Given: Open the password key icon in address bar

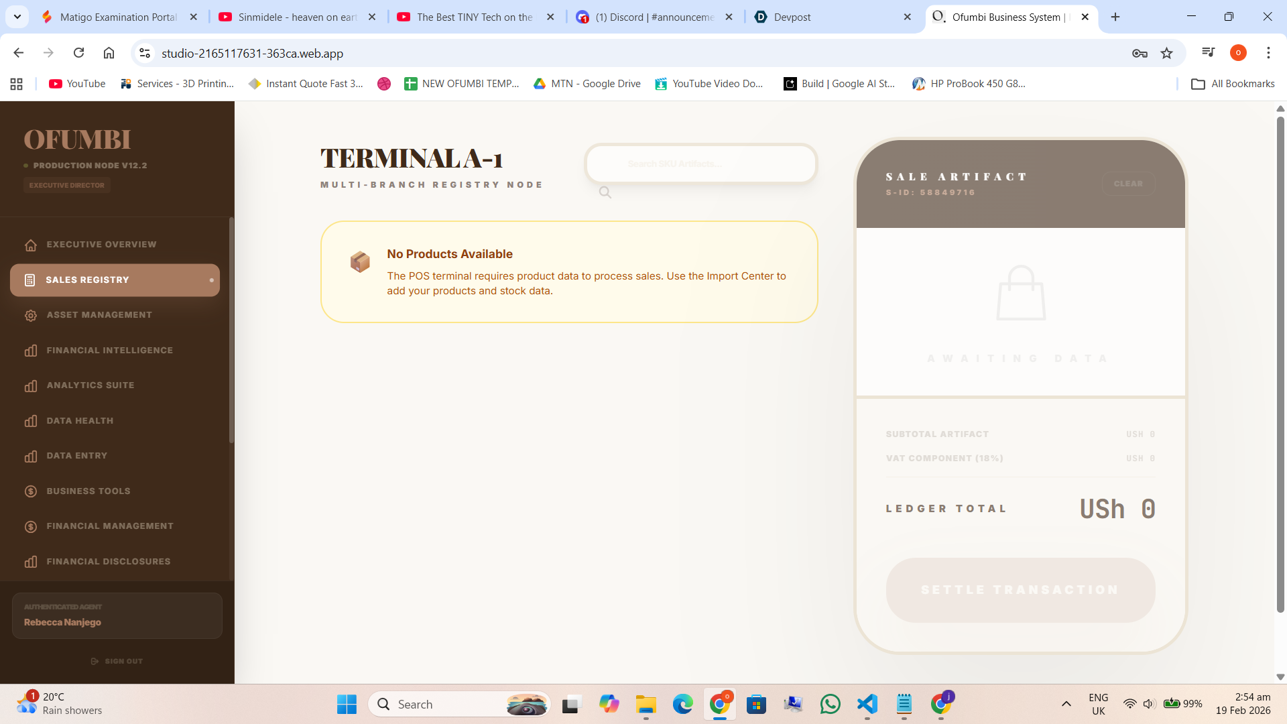Looking at the screenshot, I should pyautogui.click(x=1140, y=53).
